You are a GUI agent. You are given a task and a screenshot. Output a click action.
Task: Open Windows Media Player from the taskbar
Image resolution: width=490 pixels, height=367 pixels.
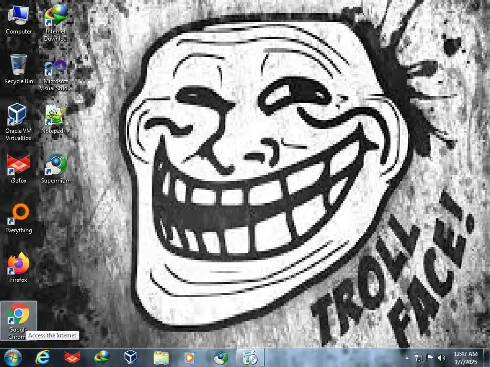coord(190,357)
